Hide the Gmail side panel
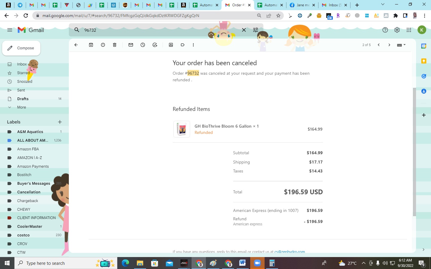The image size is (431, 269). (x=423, y=250)
